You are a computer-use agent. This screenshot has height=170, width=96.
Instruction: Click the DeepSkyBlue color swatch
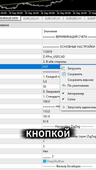pyautogui.click(x=45, y=161)
